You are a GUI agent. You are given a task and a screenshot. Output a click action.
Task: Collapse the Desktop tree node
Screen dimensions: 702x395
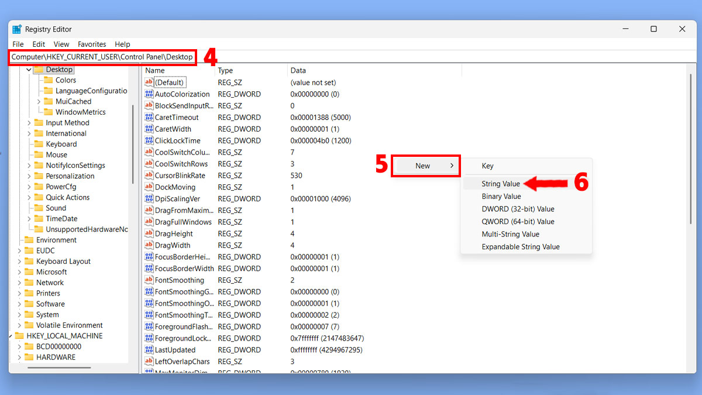coord(29,70)
